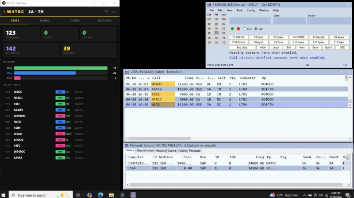Viewport: 354px width, 198px height.
Task: Open the Messages tab in Network Status
Action: click(x=195, y=151)
